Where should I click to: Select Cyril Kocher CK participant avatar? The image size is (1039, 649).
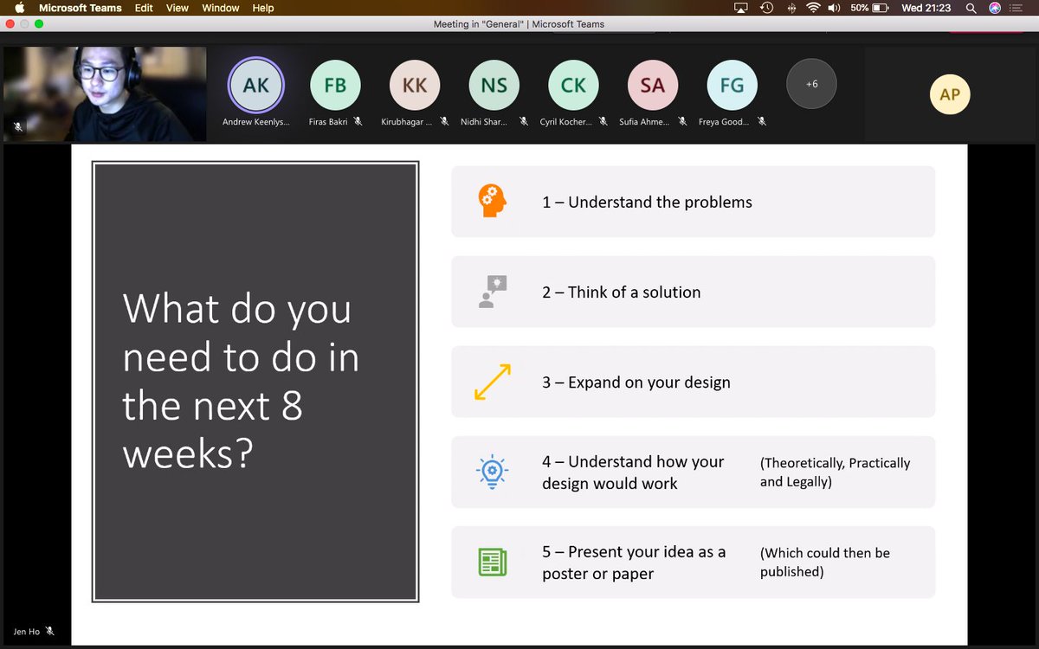click(x=573, y=85)
